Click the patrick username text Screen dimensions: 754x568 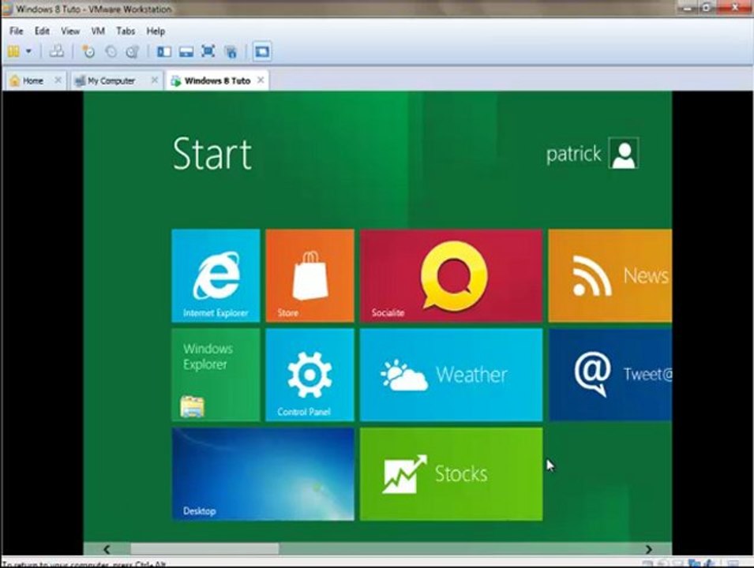tap(573, 155)
